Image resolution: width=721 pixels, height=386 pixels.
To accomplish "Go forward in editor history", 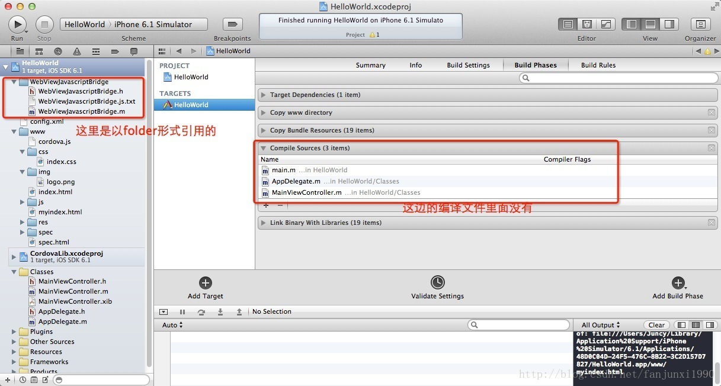I will [194, 51].
